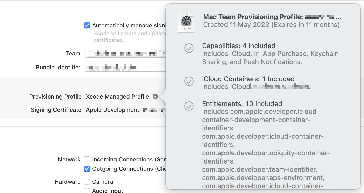The height and width of the screenshot is (193, 364).
Task: Uncheck Outgoing Connections network checkbox
Action: 87,169
